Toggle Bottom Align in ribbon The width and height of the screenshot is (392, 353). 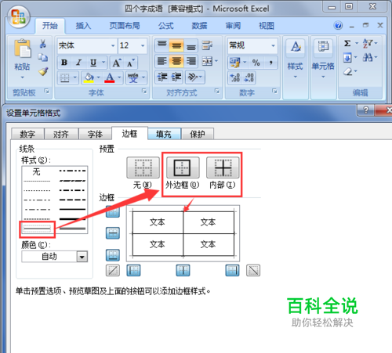191,45
